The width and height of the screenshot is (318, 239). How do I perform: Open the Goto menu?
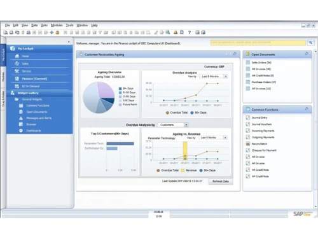coord(44,25)
